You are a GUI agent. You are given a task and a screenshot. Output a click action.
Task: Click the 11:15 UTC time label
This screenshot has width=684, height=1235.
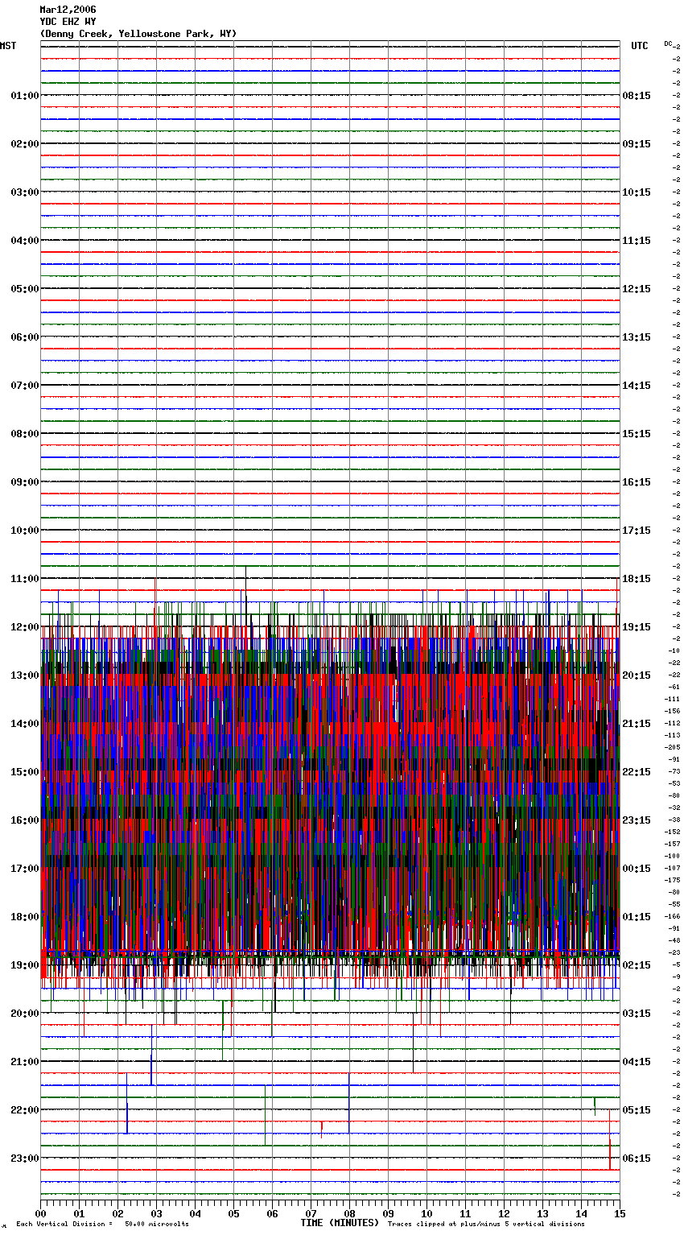[637, 241]
